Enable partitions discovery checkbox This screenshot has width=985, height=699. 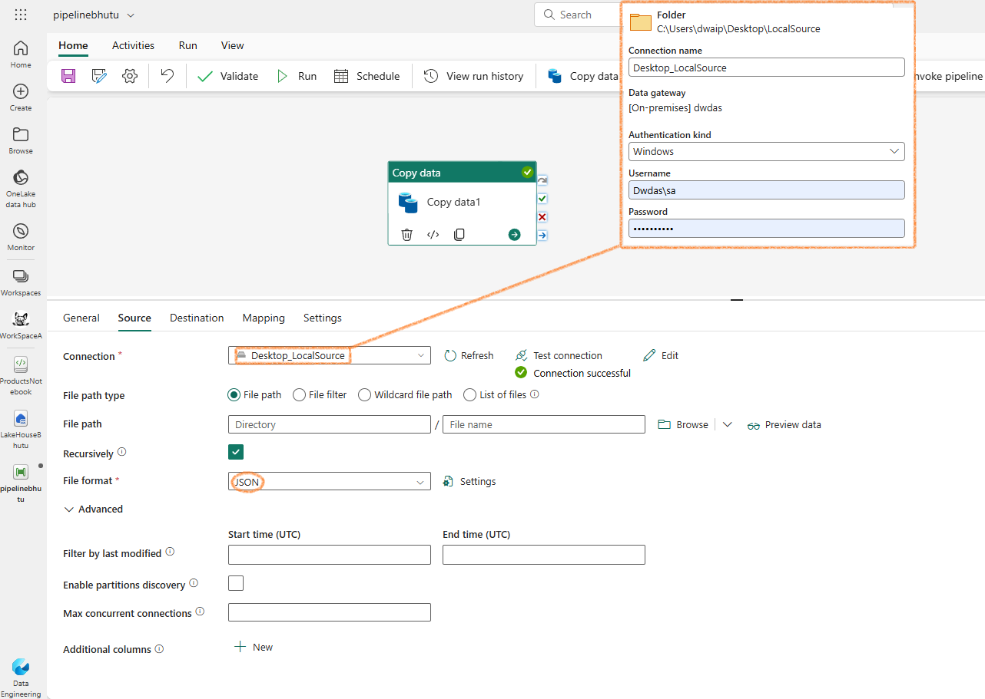[236, 583]
